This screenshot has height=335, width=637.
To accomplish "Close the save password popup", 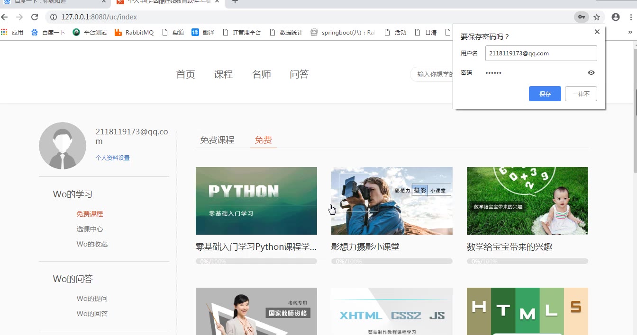I will coord(597,32).
